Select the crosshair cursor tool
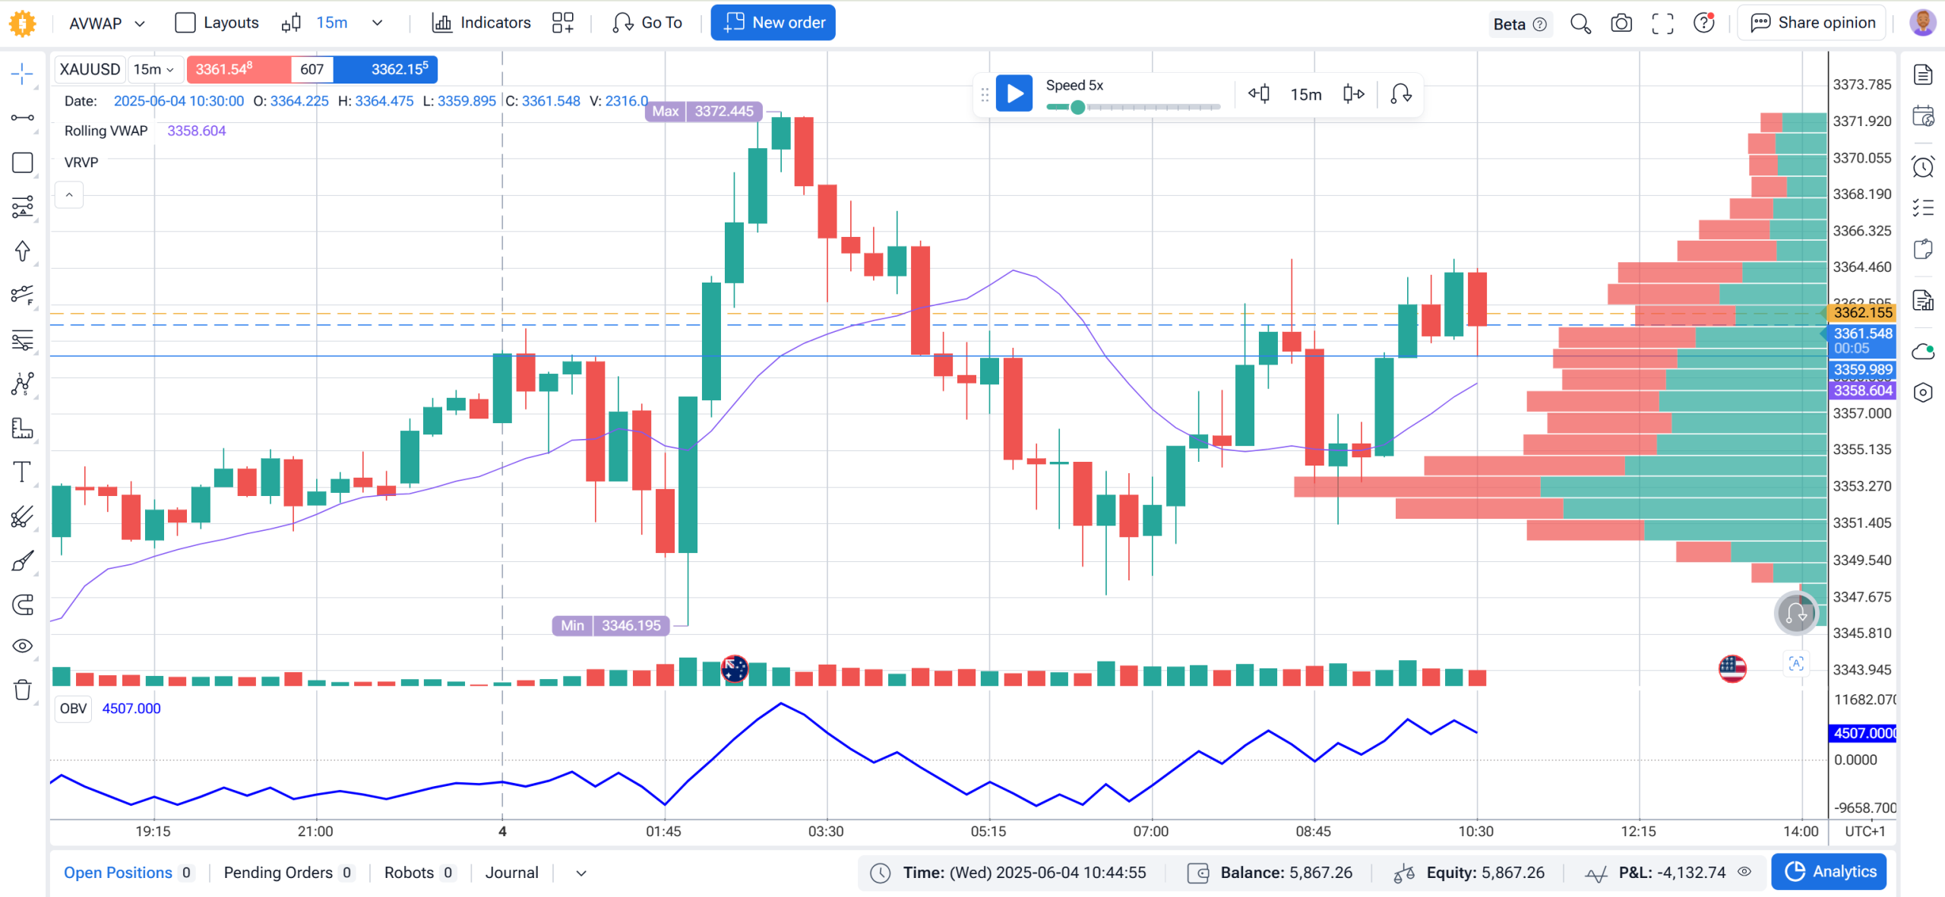The height and width of the screenshot is (897, 1945). (22, 74)
